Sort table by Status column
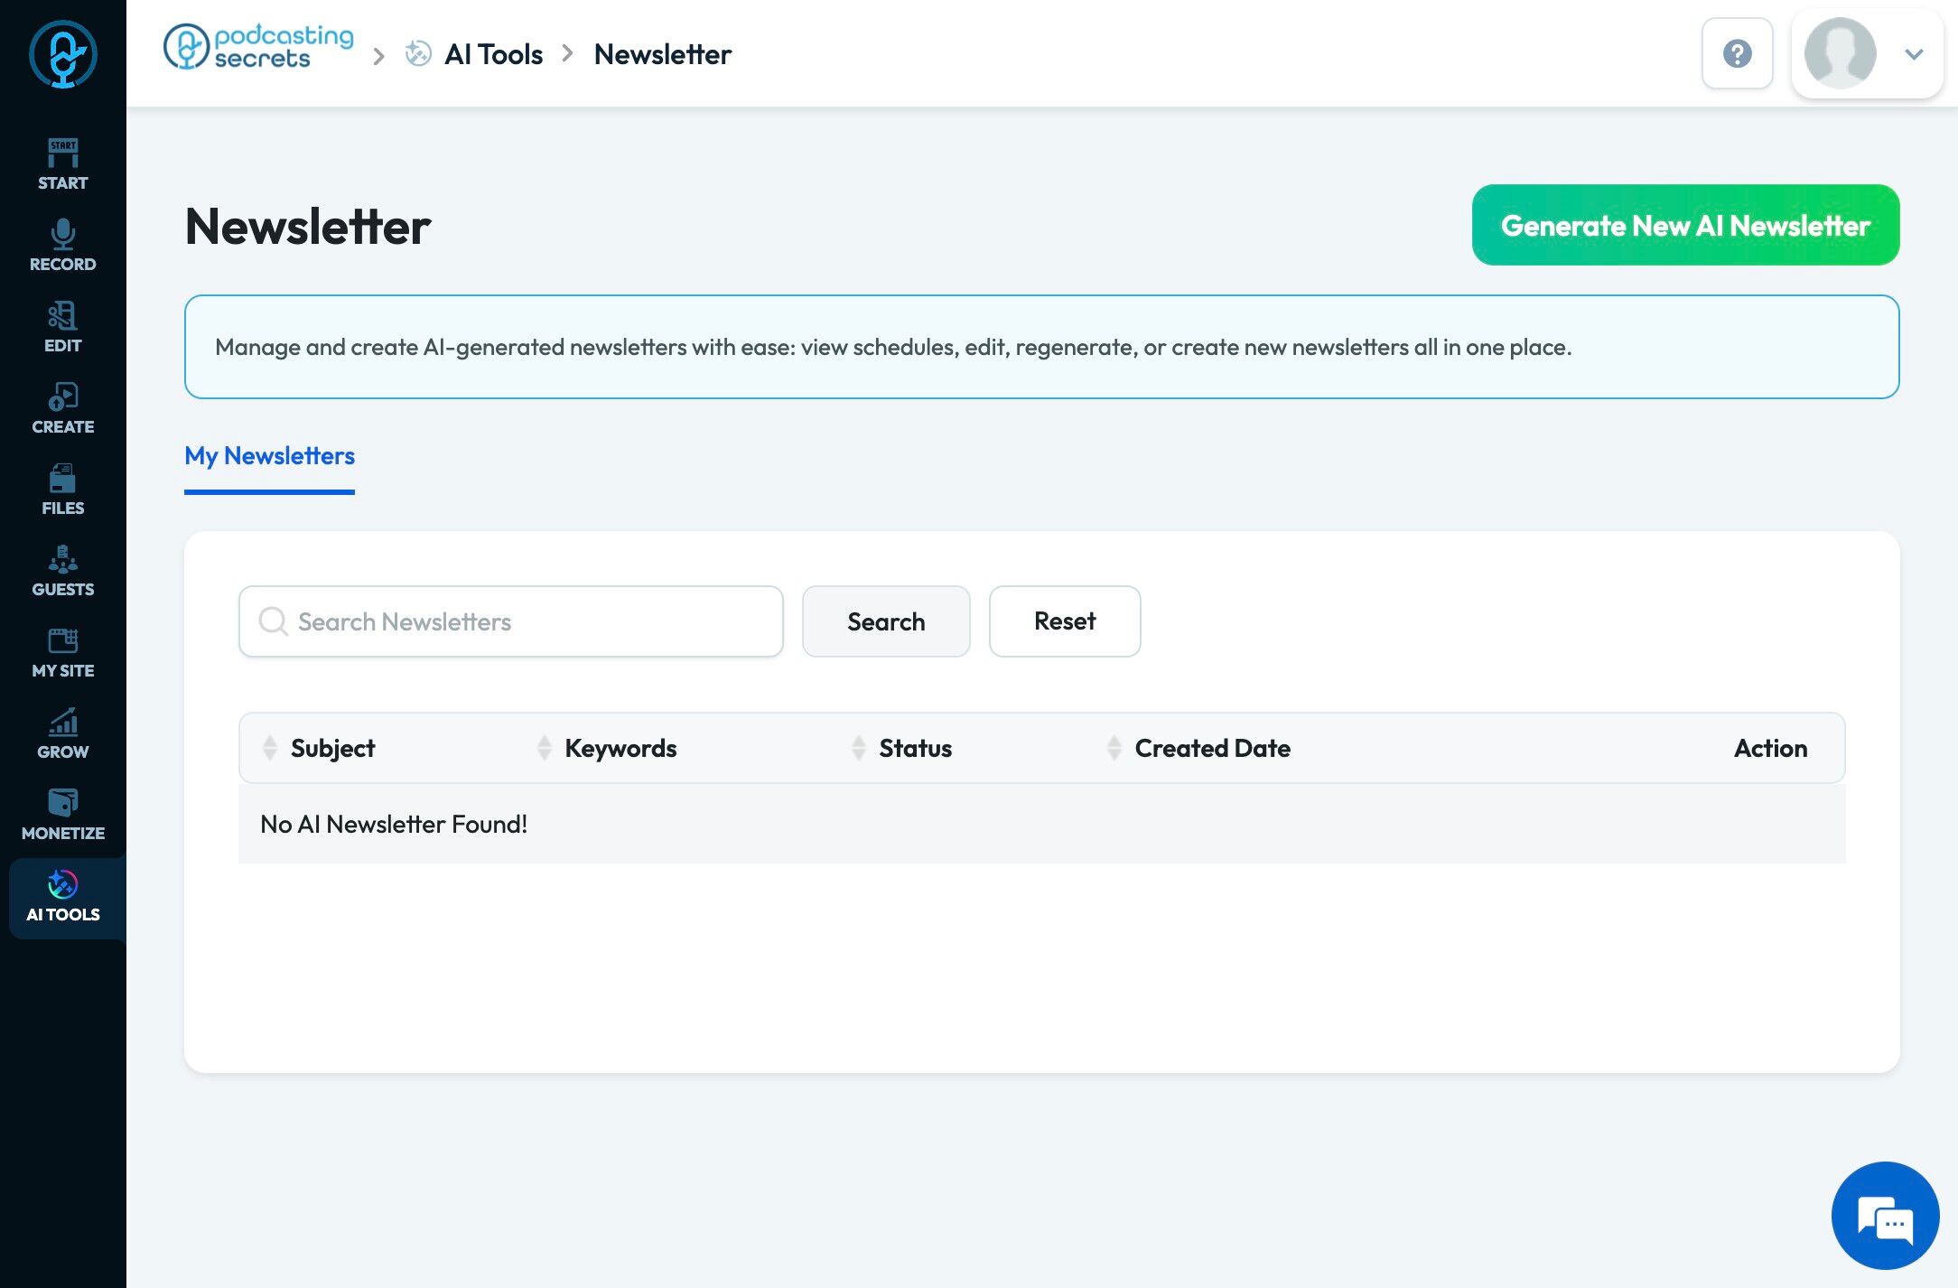Image resolution: width=1958 pixels, height=1288 pixels. (x=914, y=748)
